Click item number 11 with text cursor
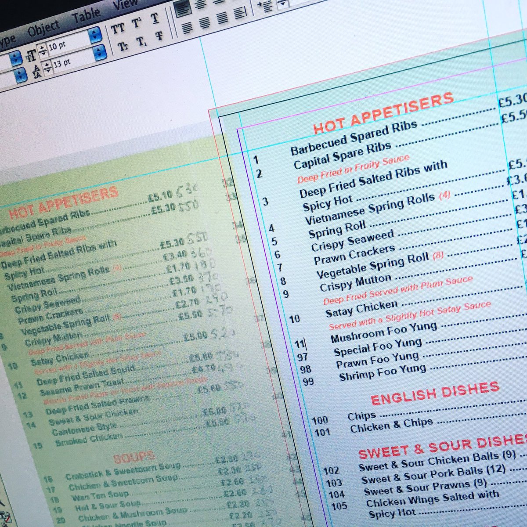The height and width of the screenshot is (527, 527). coord(300,344)
